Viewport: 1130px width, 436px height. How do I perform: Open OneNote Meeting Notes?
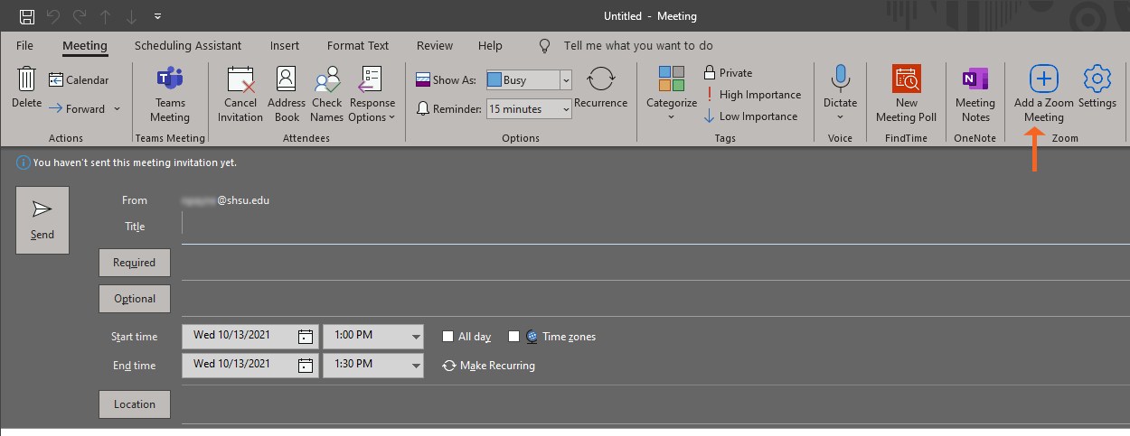click(x=975, y=79)
